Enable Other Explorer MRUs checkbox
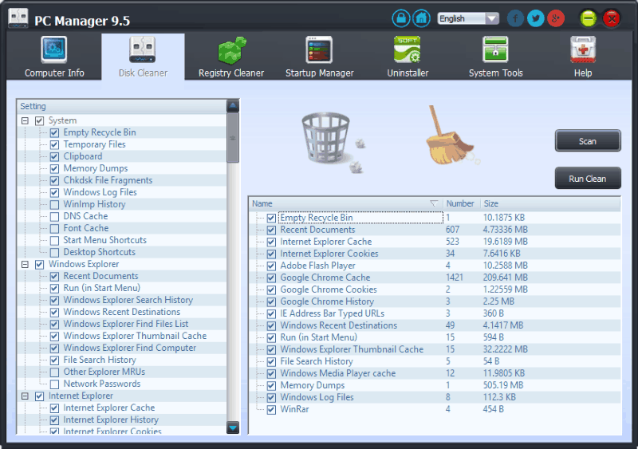Image resolution: width=638 pixels, height=449 pixels. pos(54,372)
